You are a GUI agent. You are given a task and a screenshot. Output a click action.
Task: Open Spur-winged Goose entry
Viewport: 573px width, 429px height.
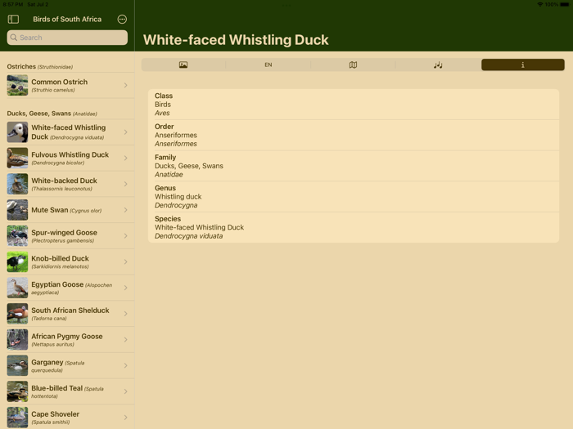(67, 235)
